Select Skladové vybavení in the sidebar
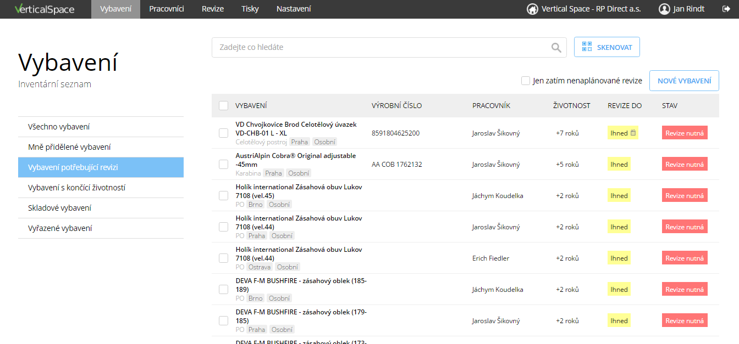Viewport: 739px width, 344px height. 101,208
